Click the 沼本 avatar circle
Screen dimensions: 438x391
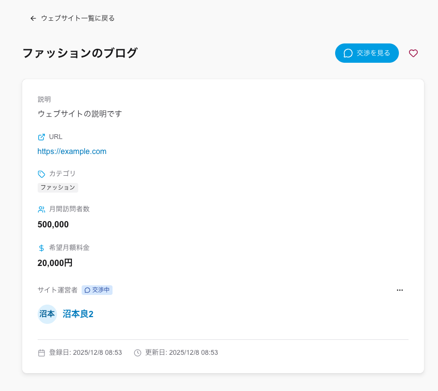pyautogui.click(x=47, y=314)
